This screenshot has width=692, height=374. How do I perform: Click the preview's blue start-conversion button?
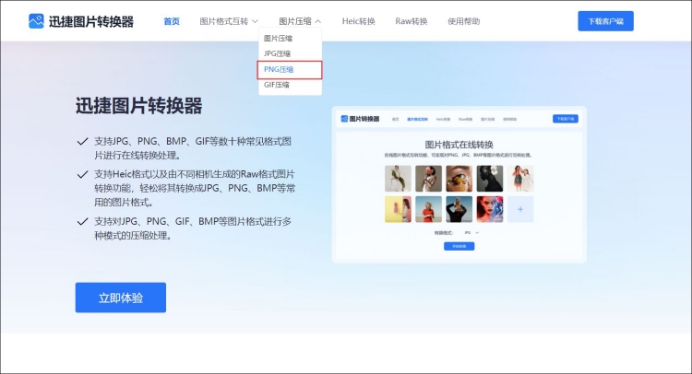pos(459,246)
